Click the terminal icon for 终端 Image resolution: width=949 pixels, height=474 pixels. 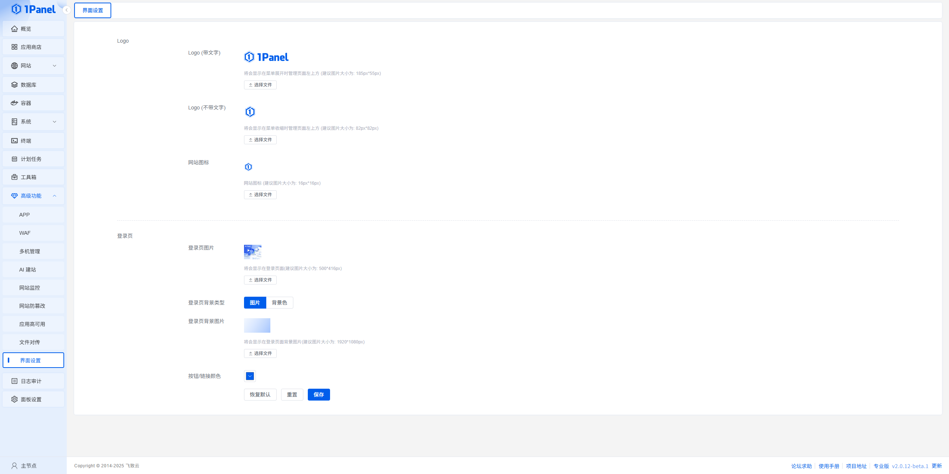14,141
